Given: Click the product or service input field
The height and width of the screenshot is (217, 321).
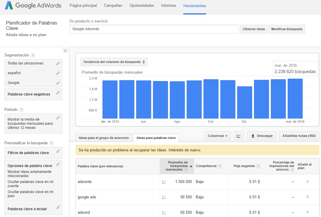Looking at the screenshot, I should [x=154, y=29].
